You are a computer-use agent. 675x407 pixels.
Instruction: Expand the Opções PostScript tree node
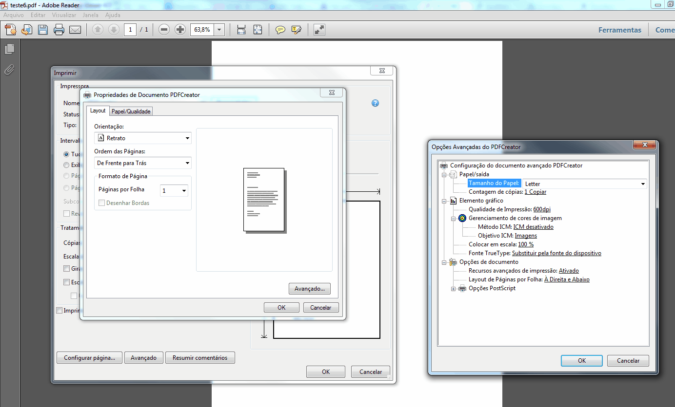[454, 289]
